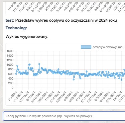Select the twin peak points around 1000 near 1/23/2024

[x=29, y=65]
